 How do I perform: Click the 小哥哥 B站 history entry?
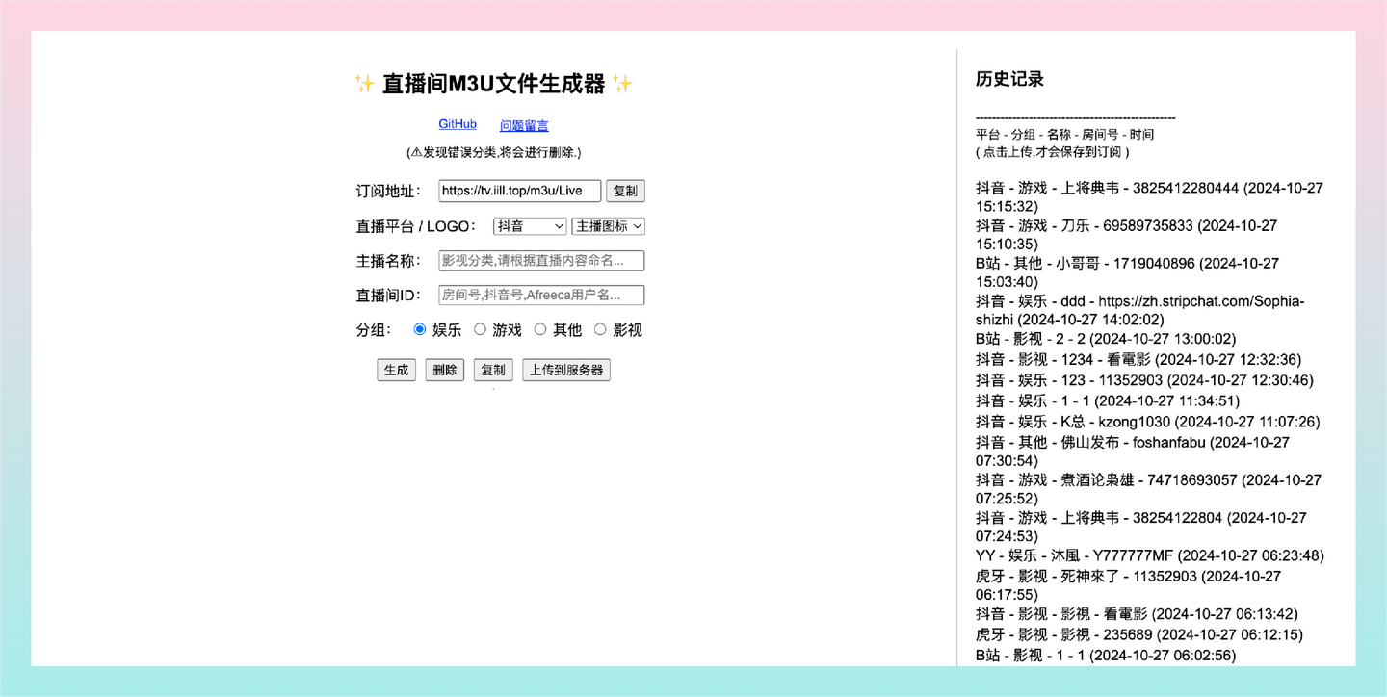[x=1125, y=263]
